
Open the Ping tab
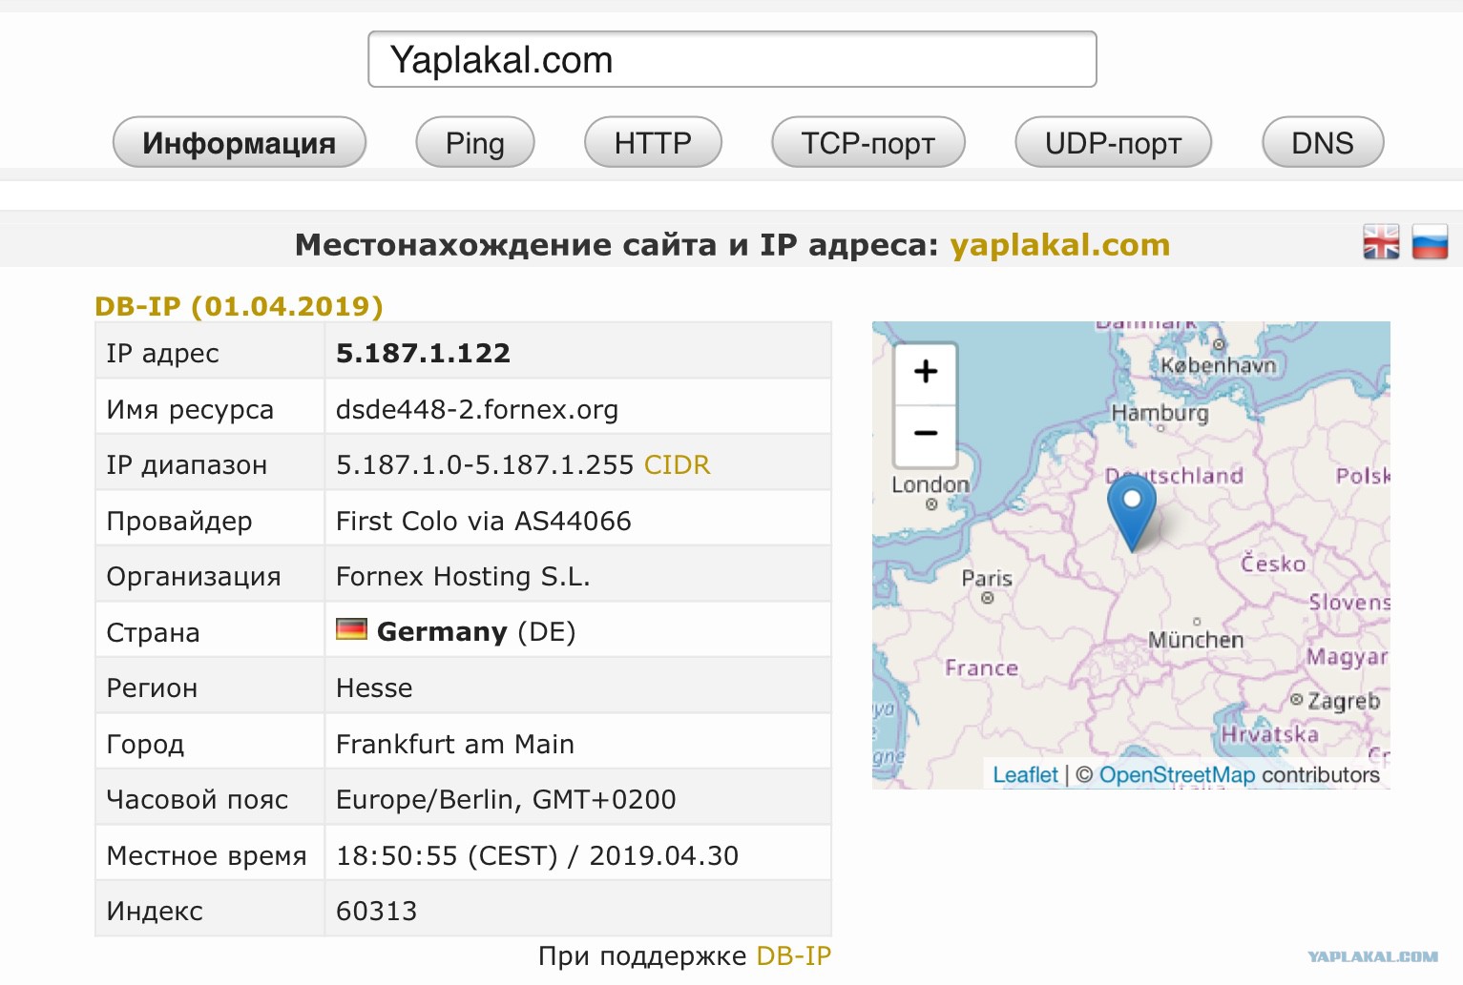click(x=475, y=142)
